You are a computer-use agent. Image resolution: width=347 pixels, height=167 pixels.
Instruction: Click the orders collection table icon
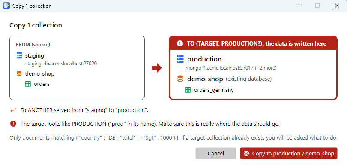pos(28,84)
